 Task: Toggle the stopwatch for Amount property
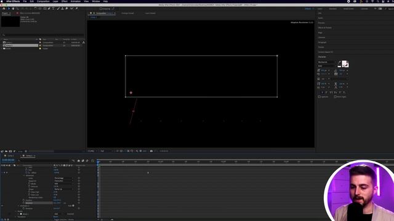click(x=29, y=187)
